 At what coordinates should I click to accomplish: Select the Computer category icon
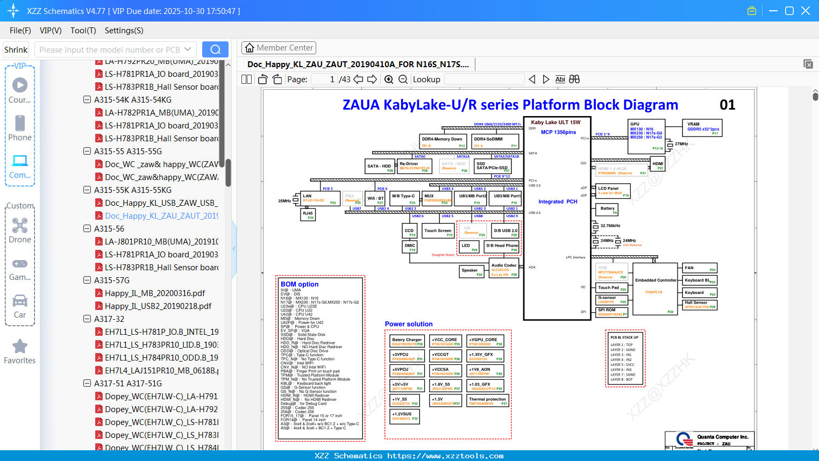click(20, 166)
